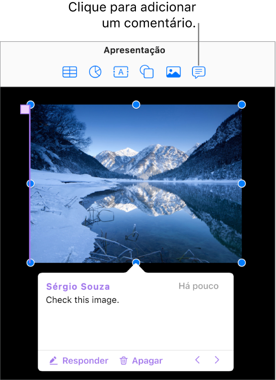Select the bottom-center resize handle
The height and width of the screenshot is (380, 276).
[x=136, y=263]
